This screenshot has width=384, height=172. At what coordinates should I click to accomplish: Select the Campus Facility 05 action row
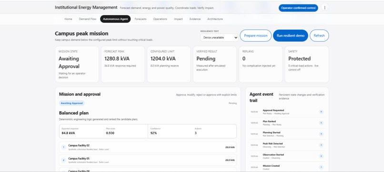(148, 160)
